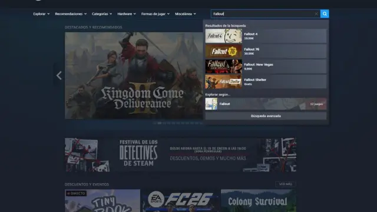Click Fallout 76 logo thumbnail

click(224, 51)
